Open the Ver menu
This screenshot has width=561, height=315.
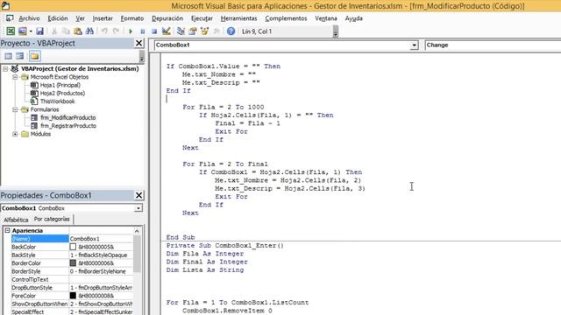(x=80, y=18)
